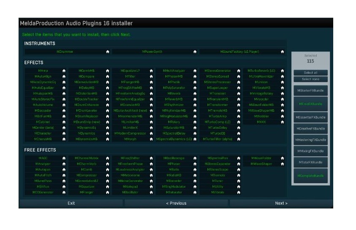This screenshot has height=230, width=356.
Task: Toggle MSuperLooper in the effects list
Action: [x=218, y=88]
